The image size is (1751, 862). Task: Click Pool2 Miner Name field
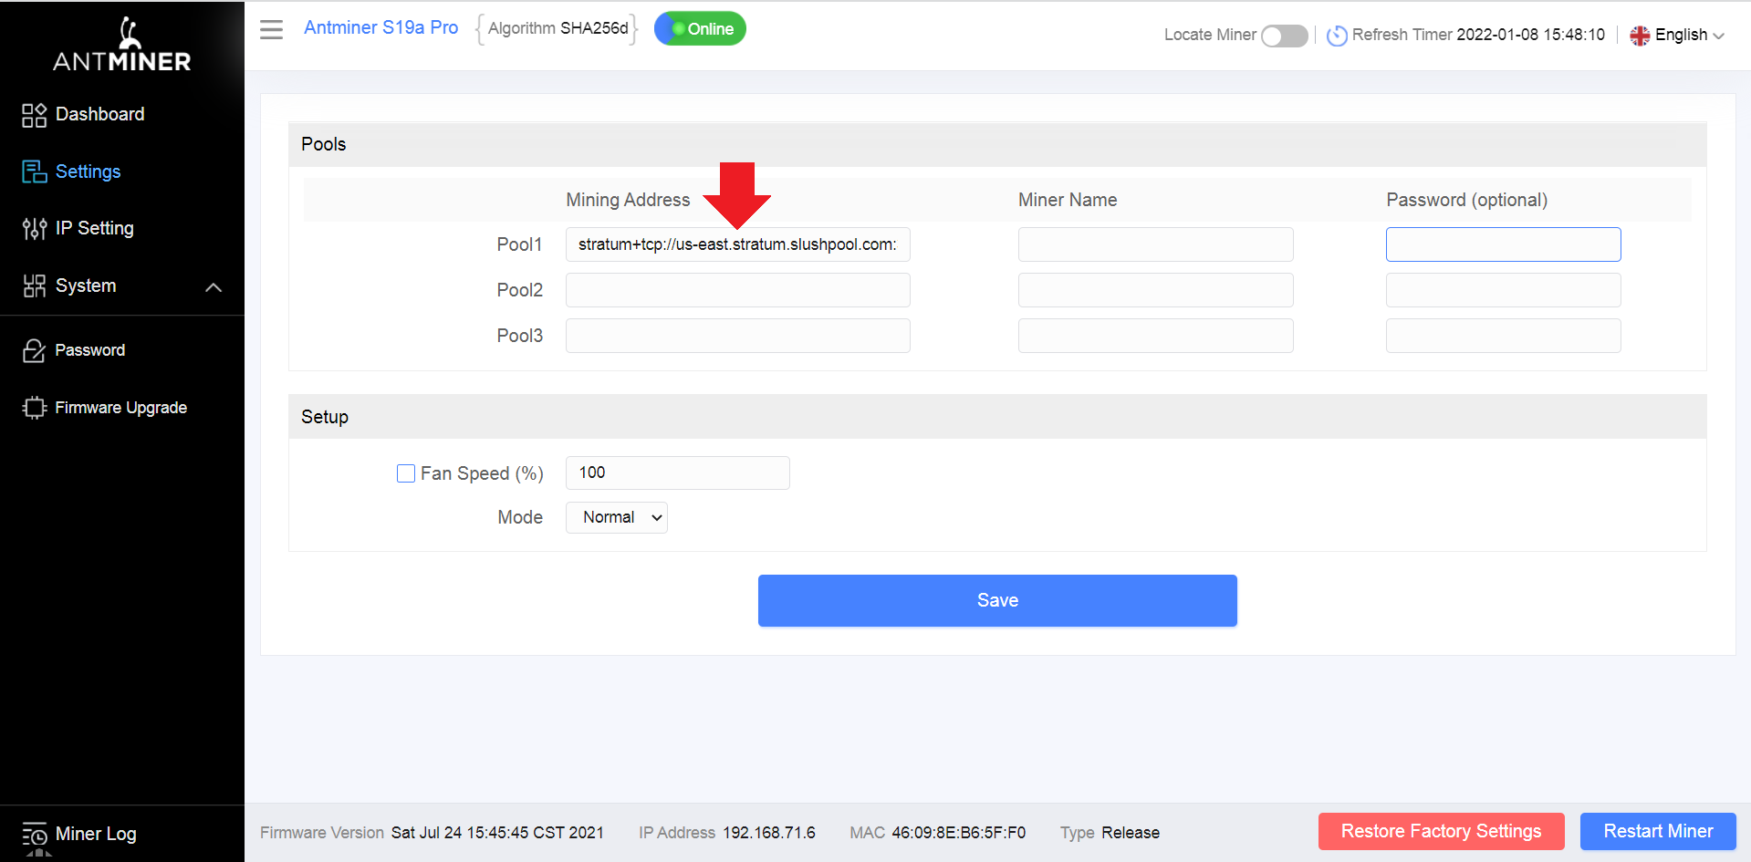pos(1156,290)
